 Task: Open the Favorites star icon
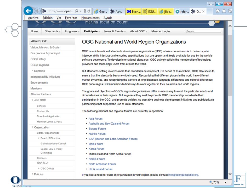click(224, 11)
